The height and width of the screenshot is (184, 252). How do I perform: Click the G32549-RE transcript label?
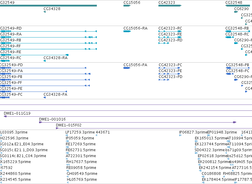[x=11, y=52]
